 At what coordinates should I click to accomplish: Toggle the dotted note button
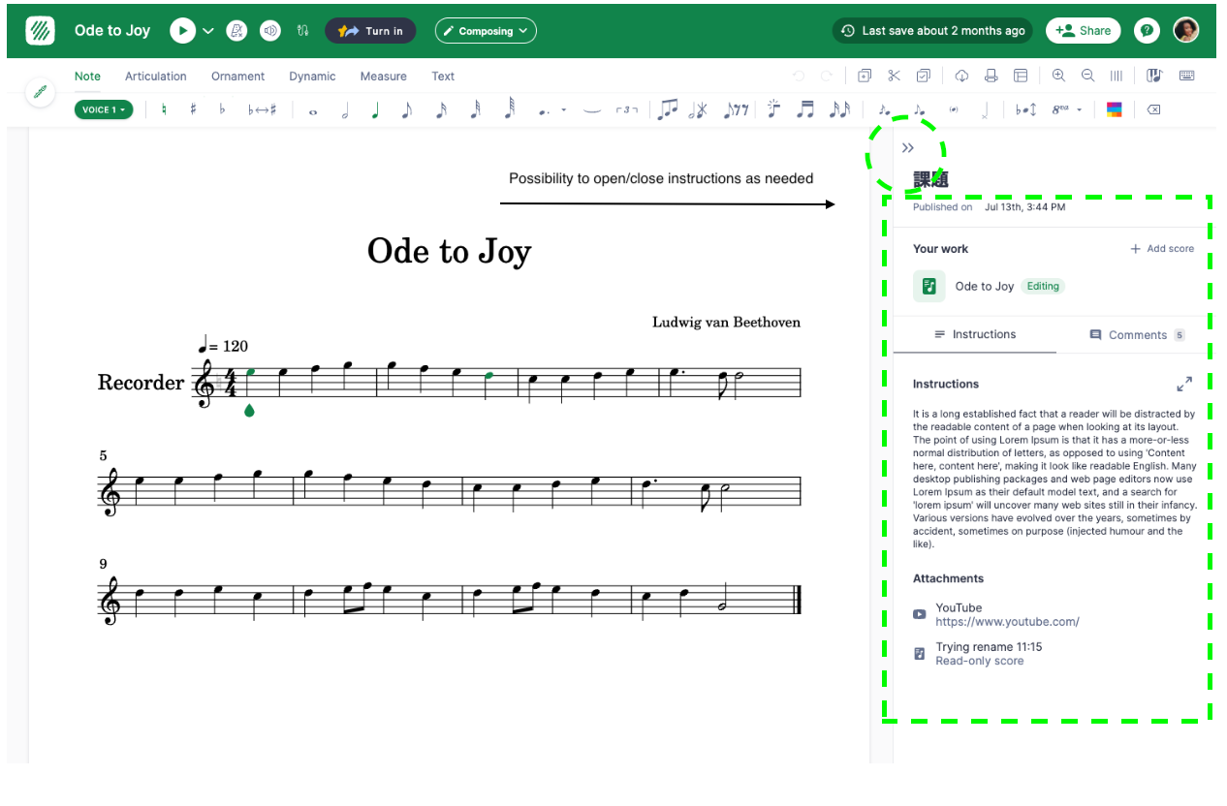click(x=544, y=110)
